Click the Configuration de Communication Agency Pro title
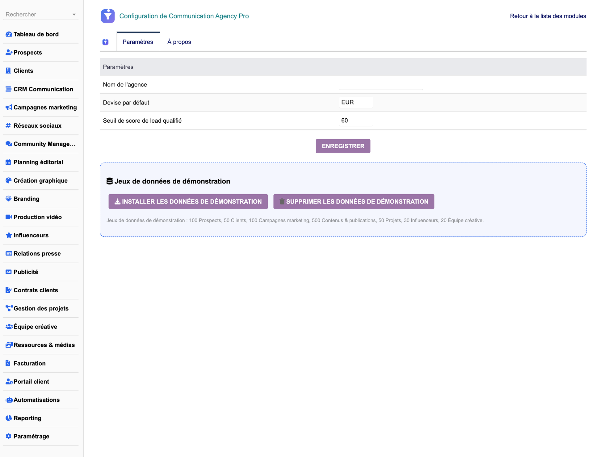The height and width of the screenshot is (457, 601). 184,16
